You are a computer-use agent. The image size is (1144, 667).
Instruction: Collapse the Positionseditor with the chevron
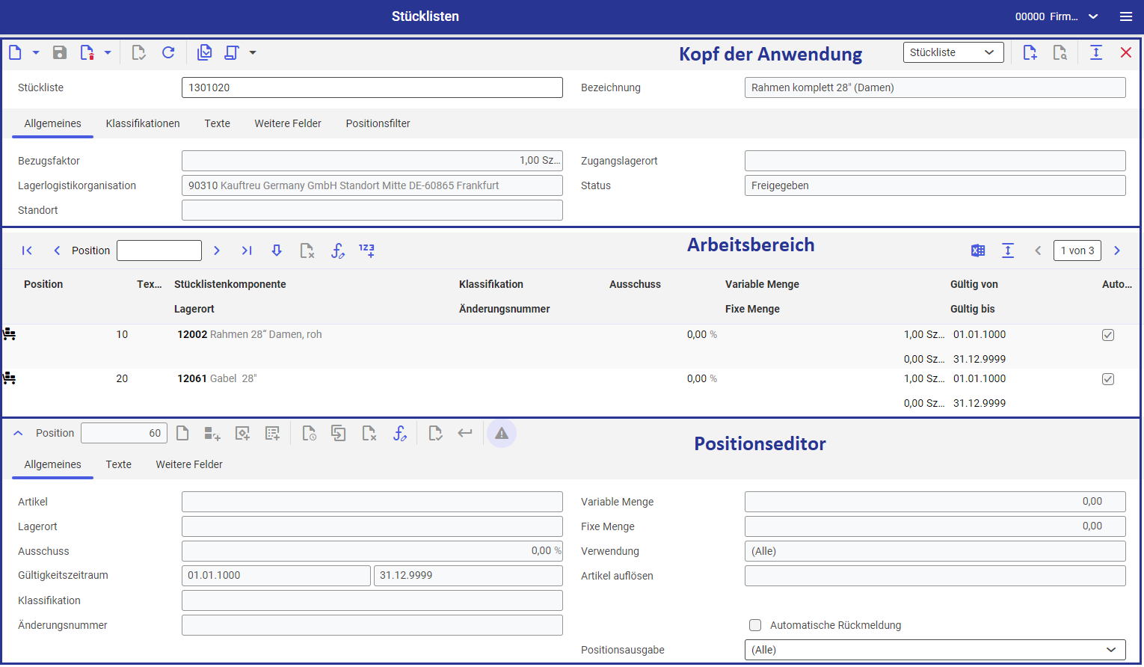tap(19, 433)
